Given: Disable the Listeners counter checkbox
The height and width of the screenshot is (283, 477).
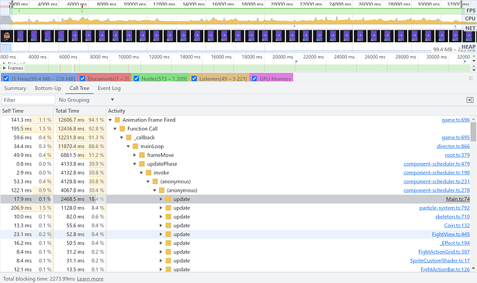Looking at the screenshot, I should (x=194, y=78).
